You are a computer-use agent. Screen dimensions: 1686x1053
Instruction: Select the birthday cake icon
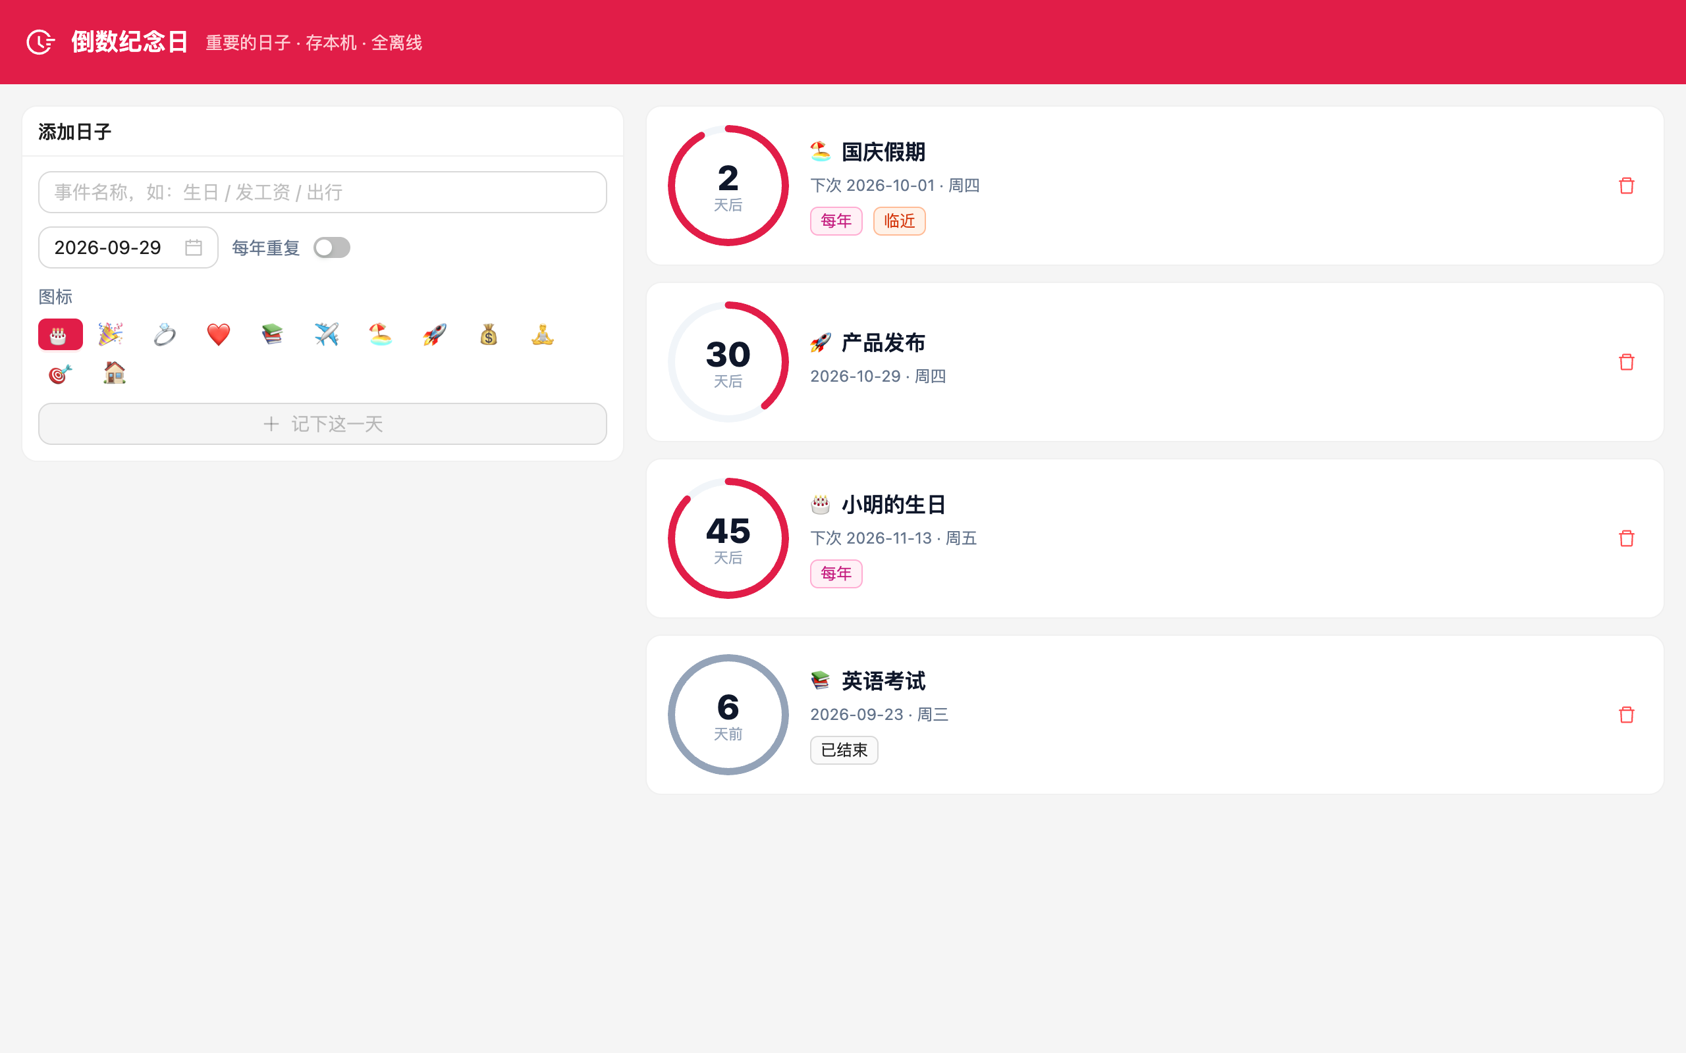pos(60,335)
